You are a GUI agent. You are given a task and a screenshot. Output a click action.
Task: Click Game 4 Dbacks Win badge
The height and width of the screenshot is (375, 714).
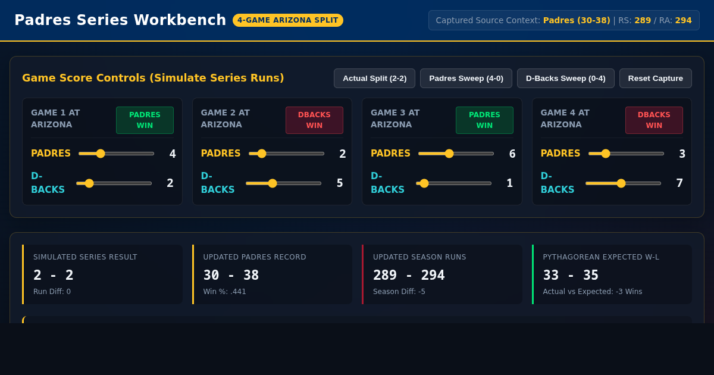[654, 120]
